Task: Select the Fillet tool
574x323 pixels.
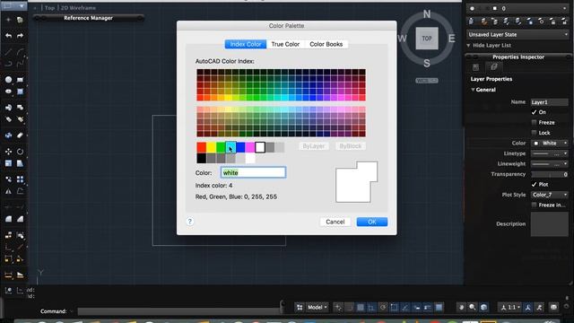Action: (8, 219)
